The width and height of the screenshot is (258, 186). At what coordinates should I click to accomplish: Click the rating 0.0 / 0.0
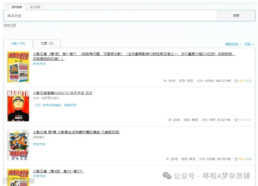(x=245, y=120)
